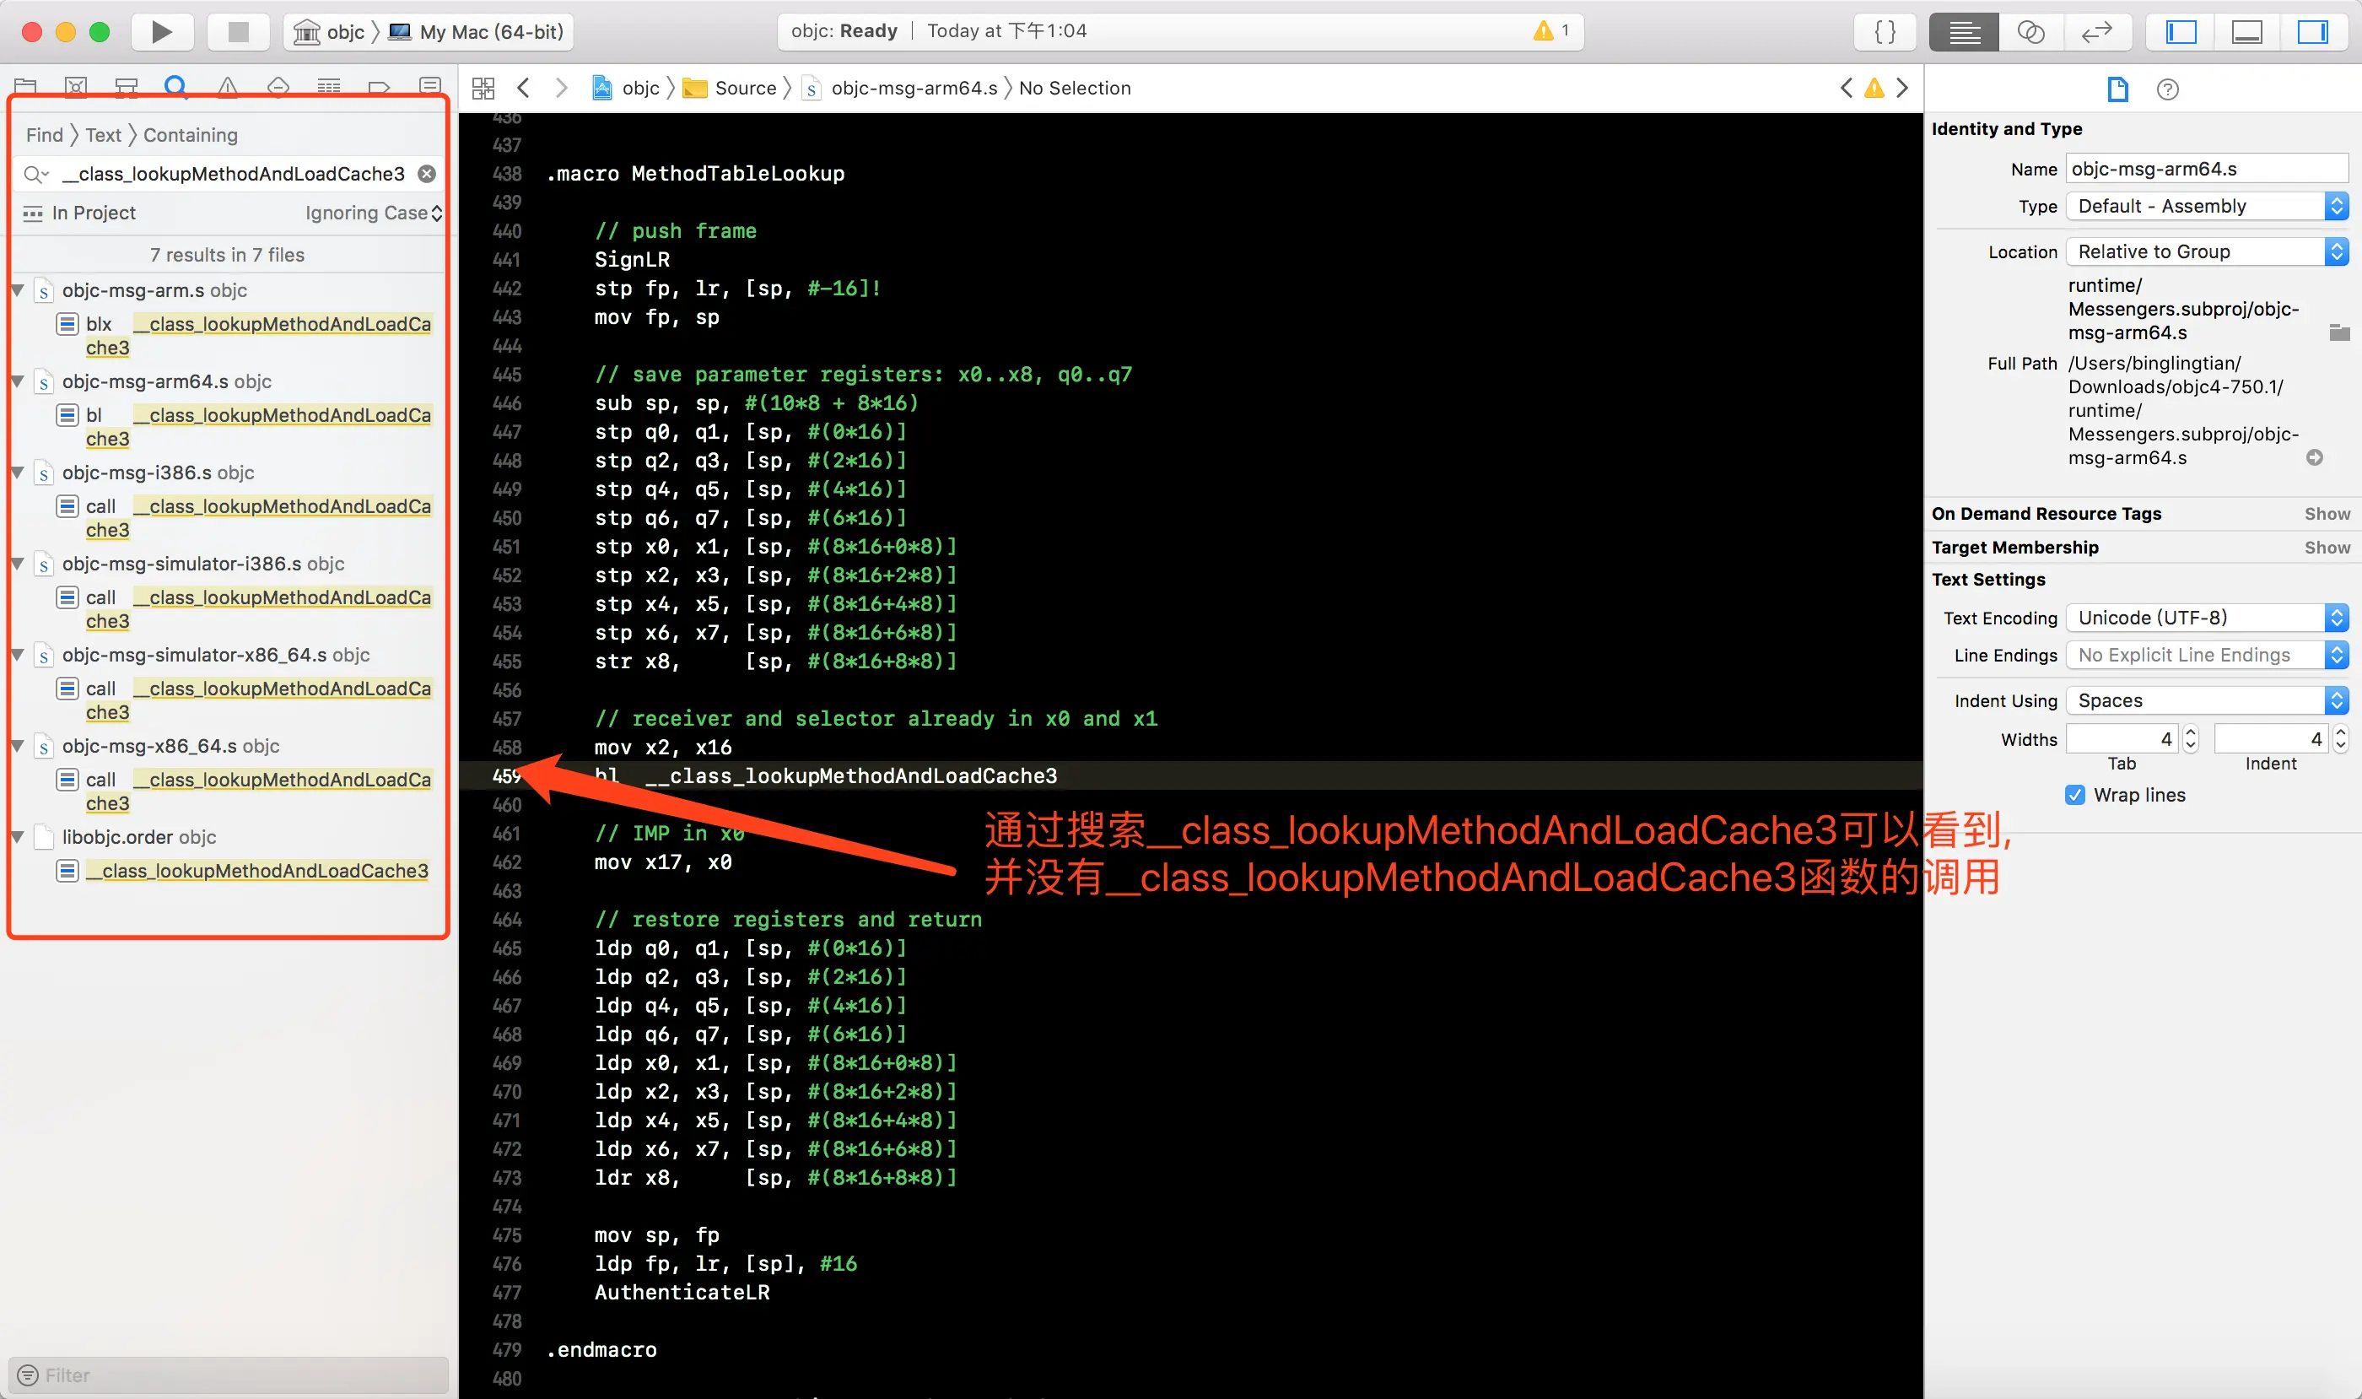Show Target Membership section
Viewport: 2362px width, 1399px height.
coord(2327,548)
